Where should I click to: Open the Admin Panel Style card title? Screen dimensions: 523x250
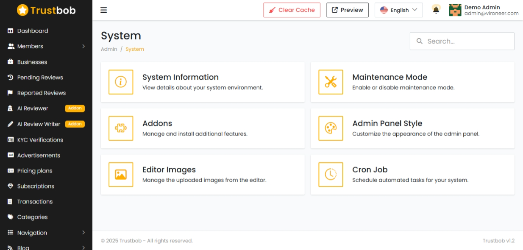[x=387, y=123]
